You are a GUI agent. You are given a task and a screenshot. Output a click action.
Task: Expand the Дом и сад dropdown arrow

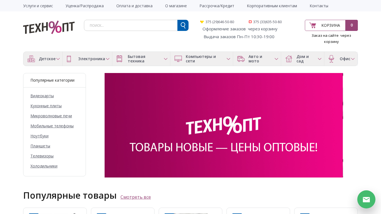[320, 59]
